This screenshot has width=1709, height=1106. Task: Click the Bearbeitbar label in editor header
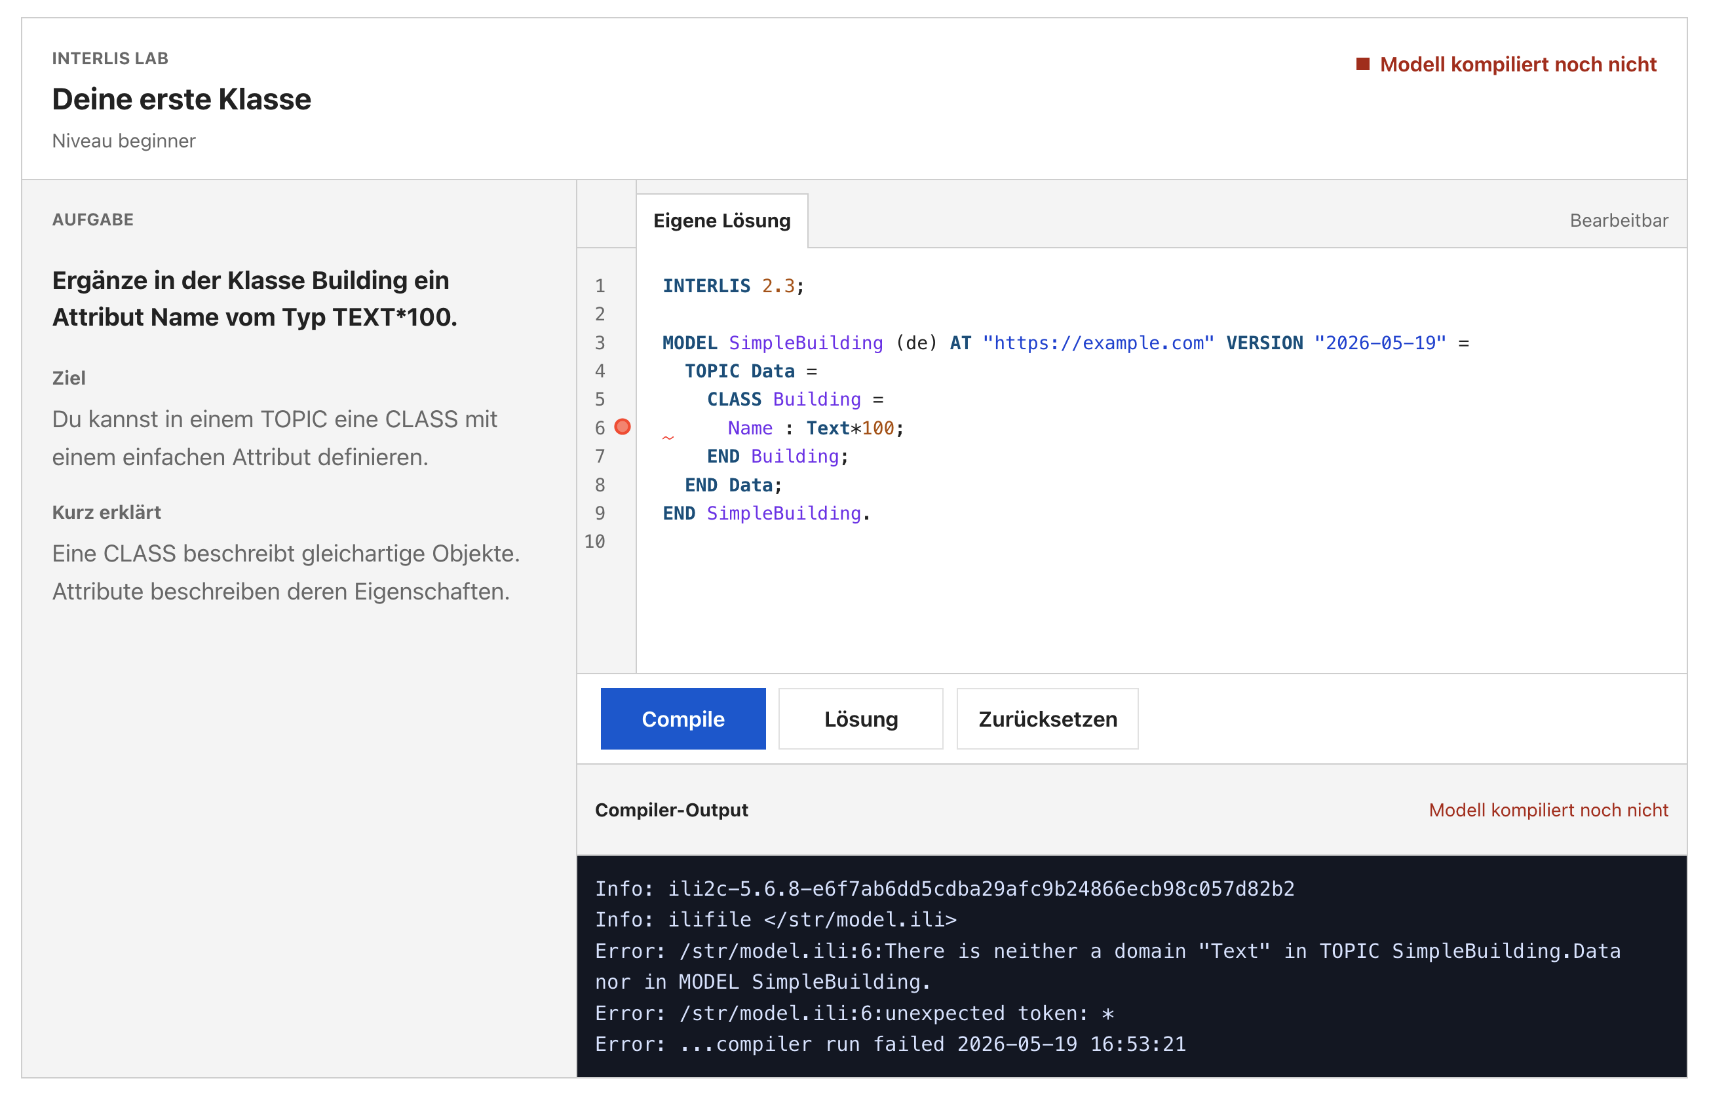click(x=1619, y=221)
